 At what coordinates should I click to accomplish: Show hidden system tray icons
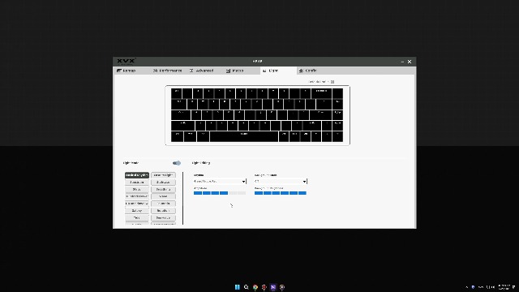(x=467, y=287)
